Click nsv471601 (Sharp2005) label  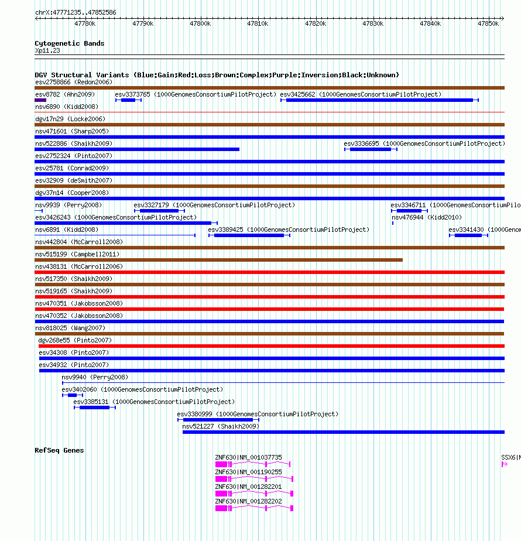coord(72,132)
